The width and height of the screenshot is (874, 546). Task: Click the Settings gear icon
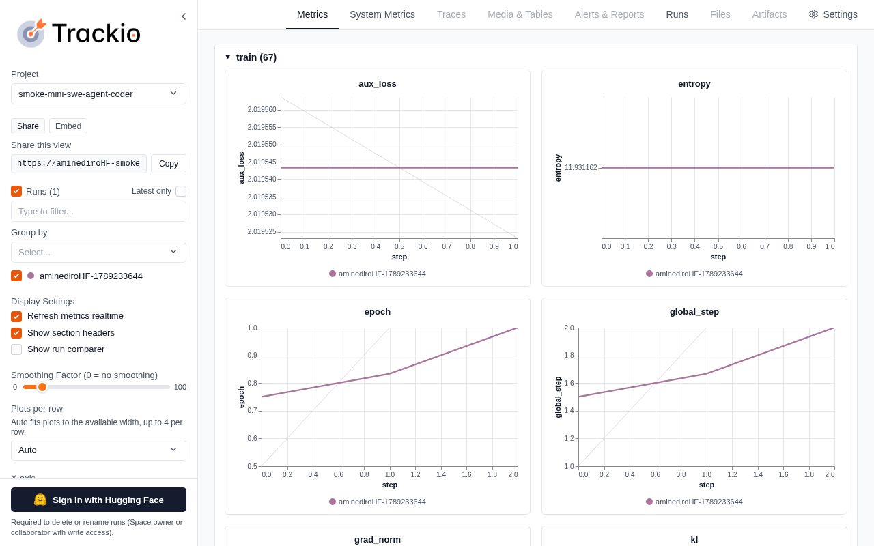point(813,14)
